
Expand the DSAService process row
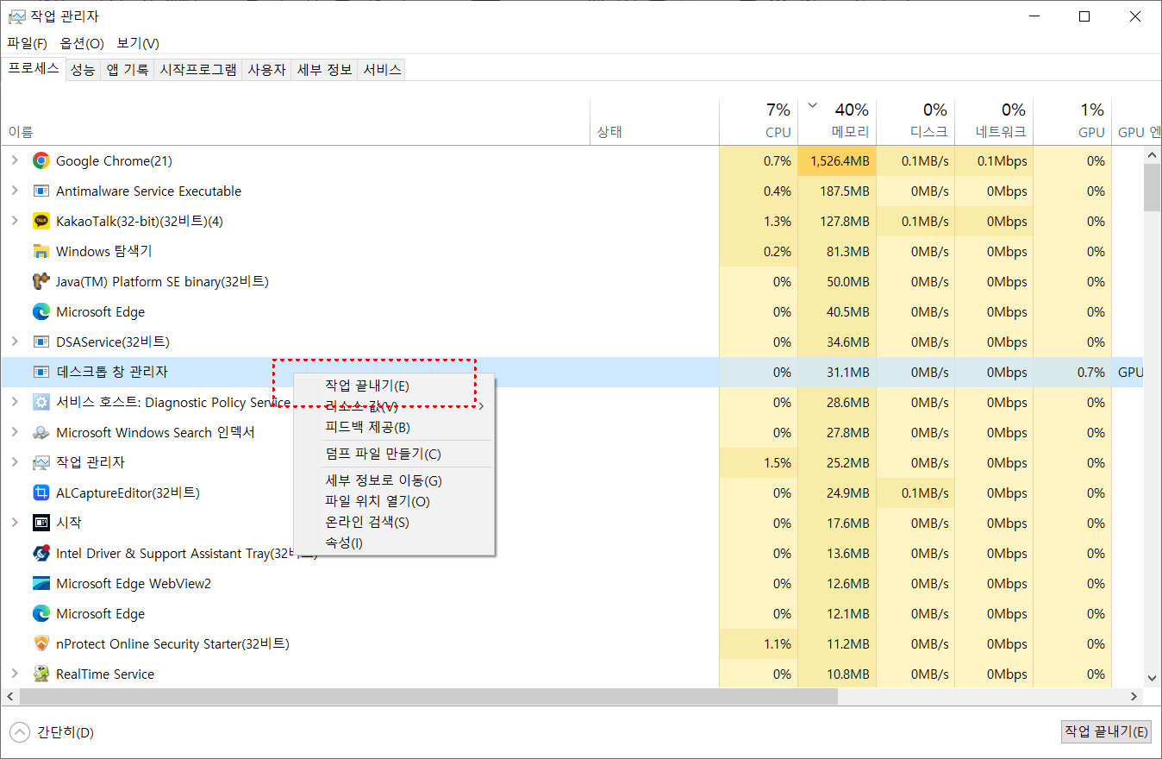tap(15, 342)
